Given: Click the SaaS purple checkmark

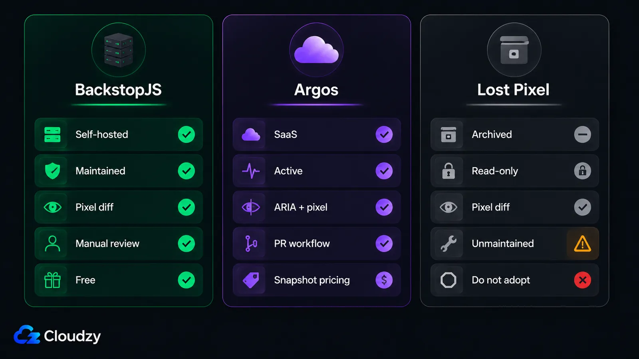Looking at the screenshot, I should (x=384, y=134).
